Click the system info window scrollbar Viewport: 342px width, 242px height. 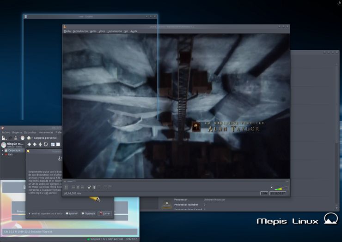point(337,135)
